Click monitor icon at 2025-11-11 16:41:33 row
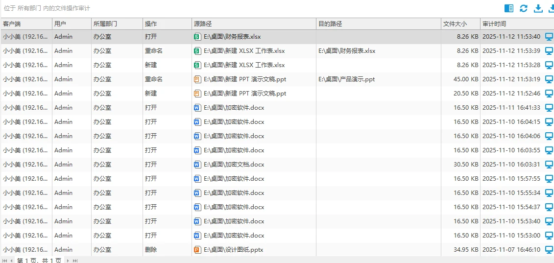Image resolution: width=554 pixels, height=263 pixels. [549, 107]
